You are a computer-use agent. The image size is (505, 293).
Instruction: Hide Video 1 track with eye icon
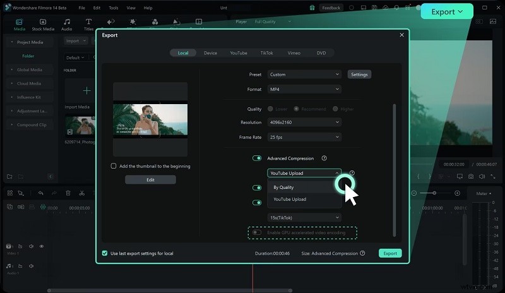42,246
